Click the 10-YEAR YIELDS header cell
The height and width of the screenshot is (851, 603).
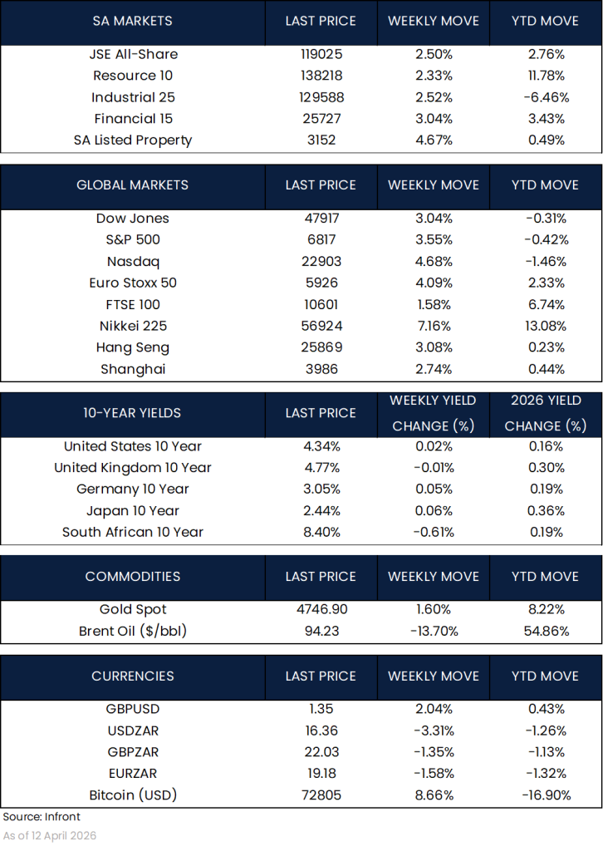click(133, 413)
